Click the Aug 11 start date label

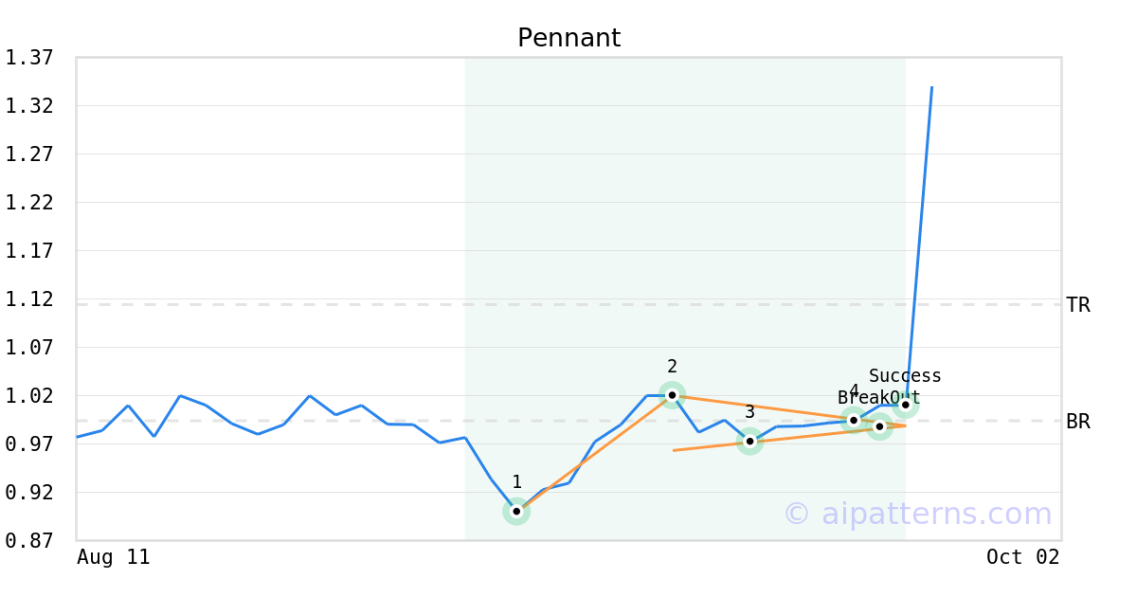[x=114, y=557]
